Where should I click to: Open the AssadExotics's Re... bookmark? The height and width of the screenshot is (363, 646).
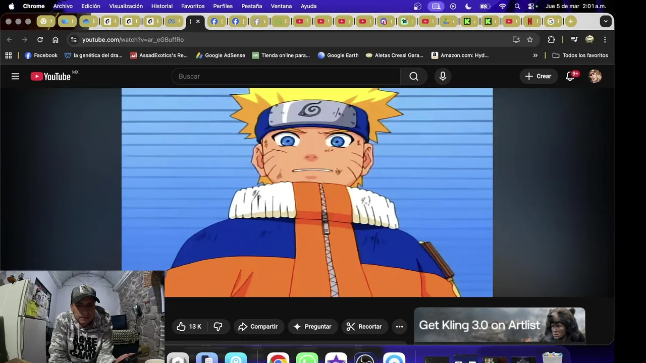(159, 55)
